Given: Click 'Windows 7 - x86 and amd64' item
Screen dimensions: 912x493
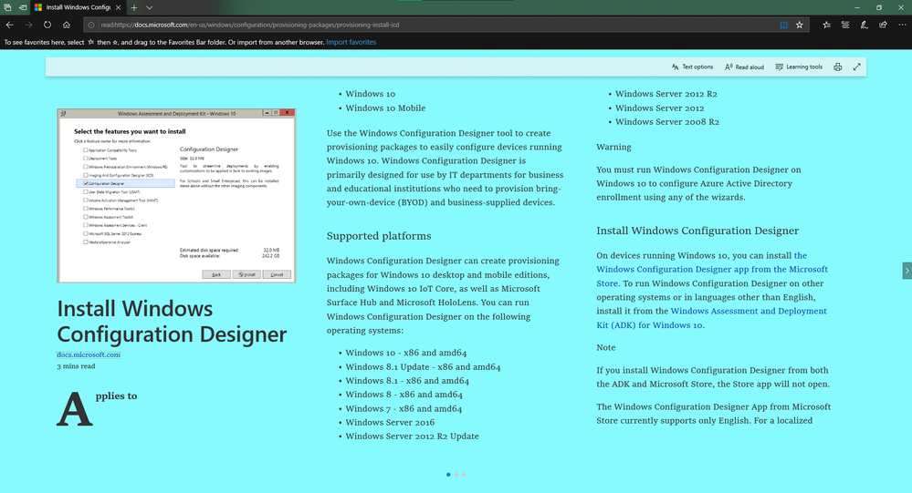Looking at the screenshot, I should [404, 408].
